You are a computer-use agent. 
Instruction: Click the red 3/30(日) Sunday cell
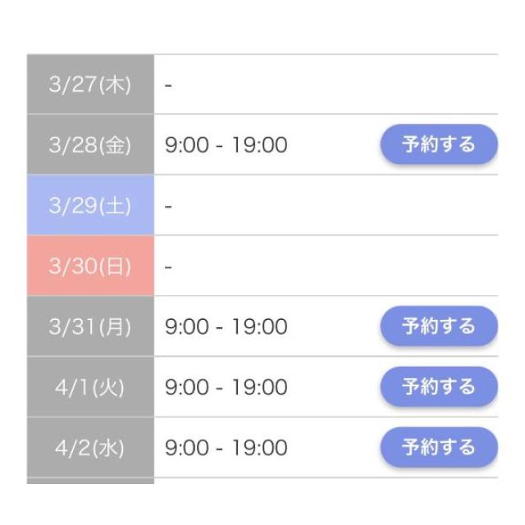pos(90,266)
